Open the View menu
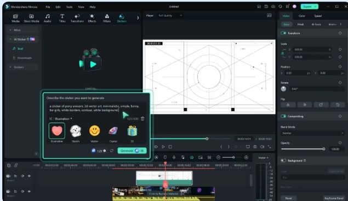Screen dimensions: 348x201 (81, 7)
